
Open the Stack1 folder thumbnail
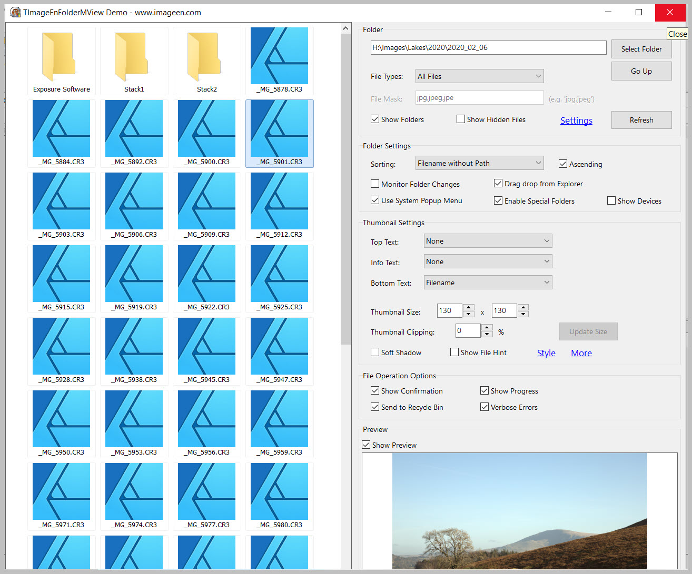coord(134,61)
